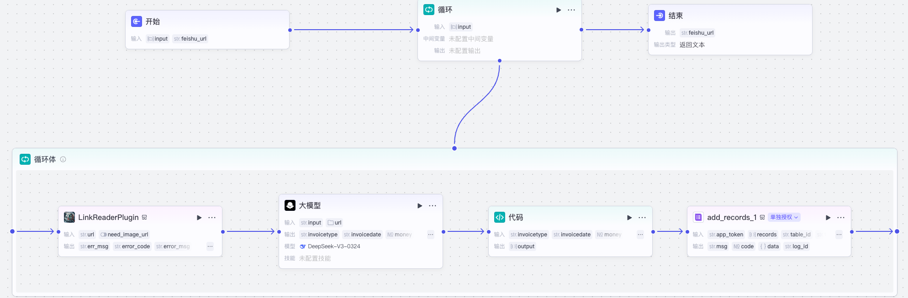Click the 循环 loop node icon

[x=429, y=10]
